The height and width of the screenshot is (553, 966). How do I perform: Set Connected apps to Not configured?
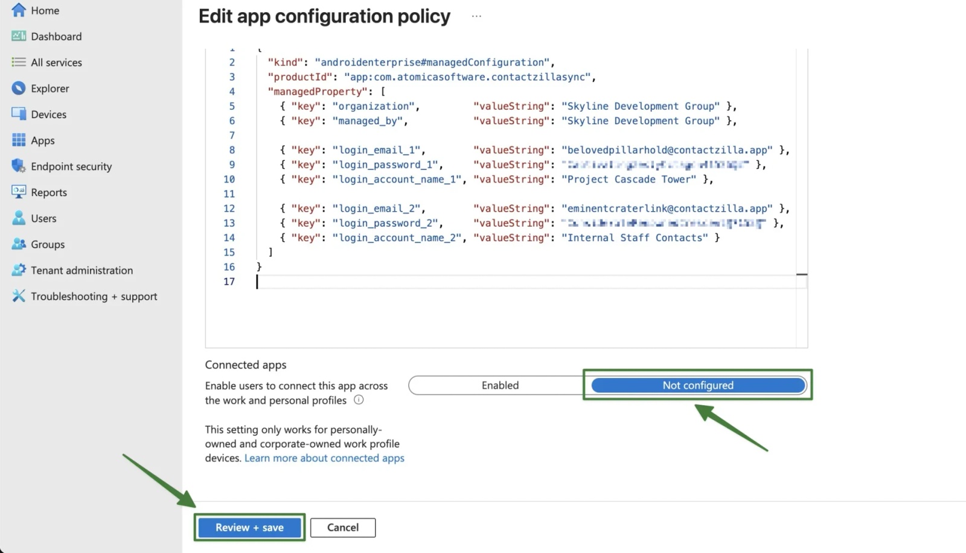(698, 385)
